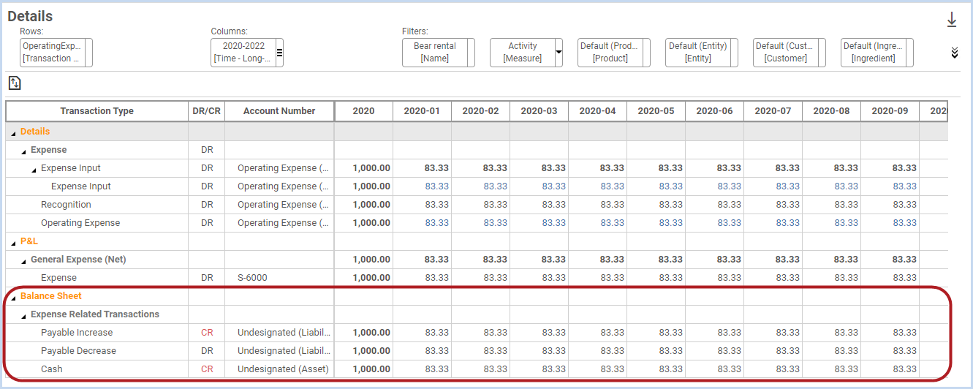Click the Account Number column header
973x389 pixels.
(x=279, y=111)
